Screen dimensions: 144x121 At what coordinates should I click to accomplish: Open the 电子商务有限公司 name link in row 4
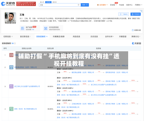[x=26, y=109]
